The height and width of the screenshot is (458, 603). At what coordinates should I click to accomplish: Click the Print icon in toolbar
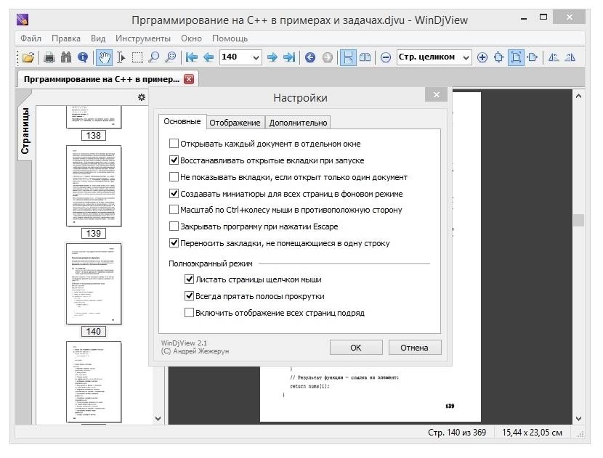(x=49, y=57)
